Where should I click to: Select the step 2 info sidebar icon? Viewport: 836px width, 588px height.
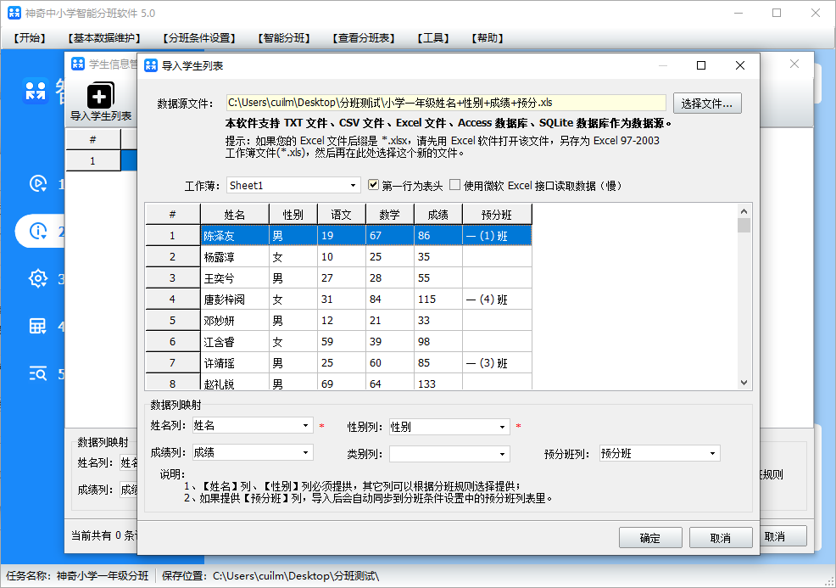coord(38,231)
